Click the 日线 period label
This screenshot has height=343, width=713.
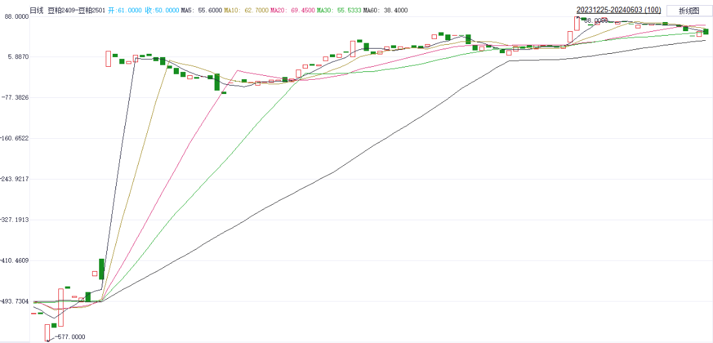37,10
